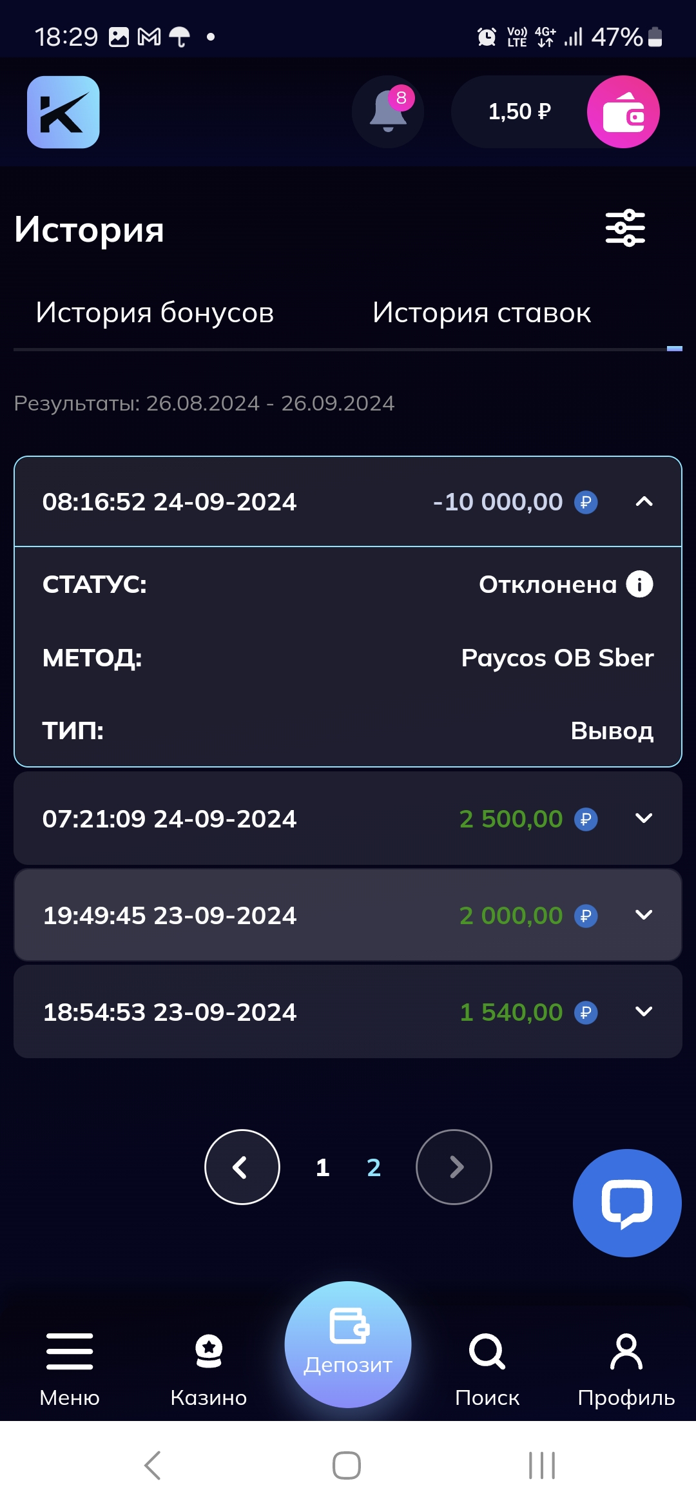Viewport: 696px width, 1508px height.
Task: Expand the 2 000,00 transaction row
Action: coord(644,915)
